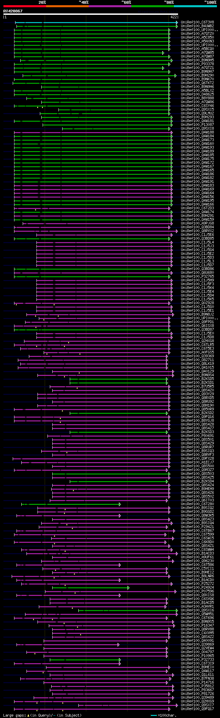220x718 pixels.
Task: Select the UniRef100_B9N9S4 label
Action: 197,375
